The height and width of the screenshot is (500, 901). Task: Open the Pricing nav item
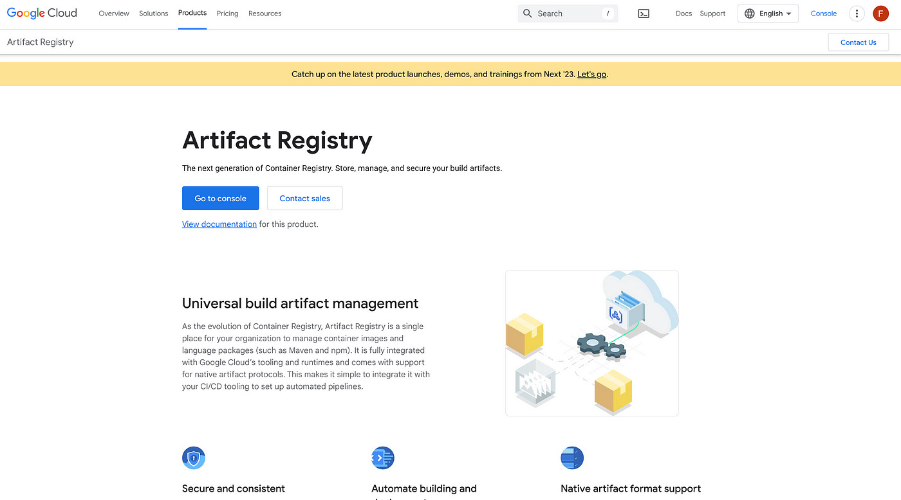point(227,13)
